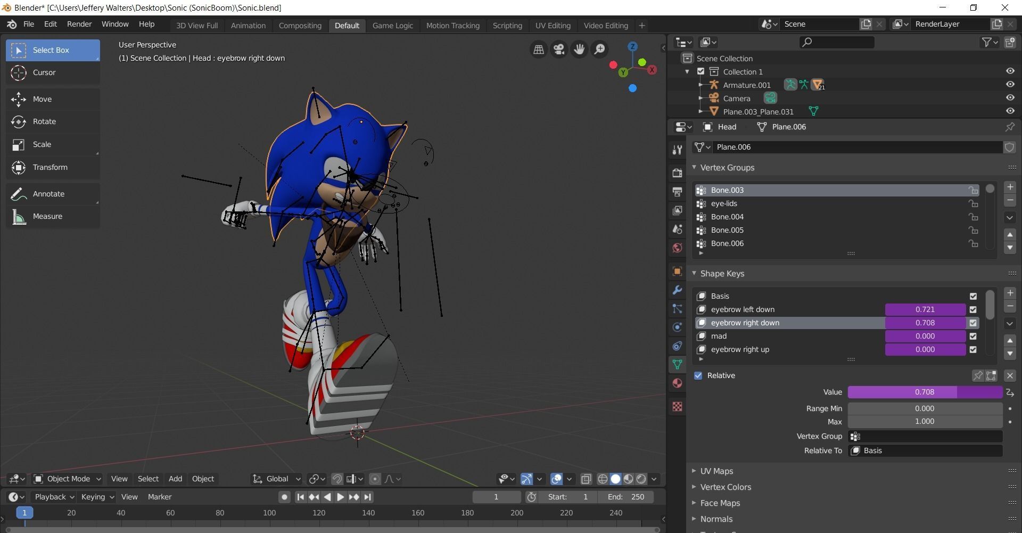Open the Object Constraints properties tab
Image resolution: width=1022 pixels, height=533 pixels.
tap(677, 346)
